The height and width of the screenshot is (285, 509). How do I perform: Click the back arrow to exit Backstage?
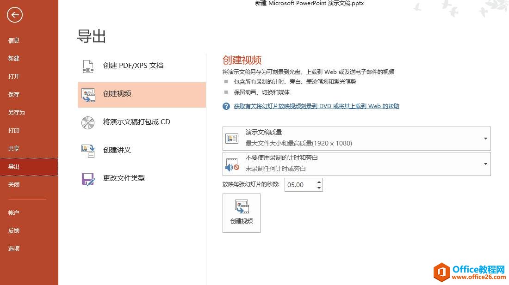14,15
